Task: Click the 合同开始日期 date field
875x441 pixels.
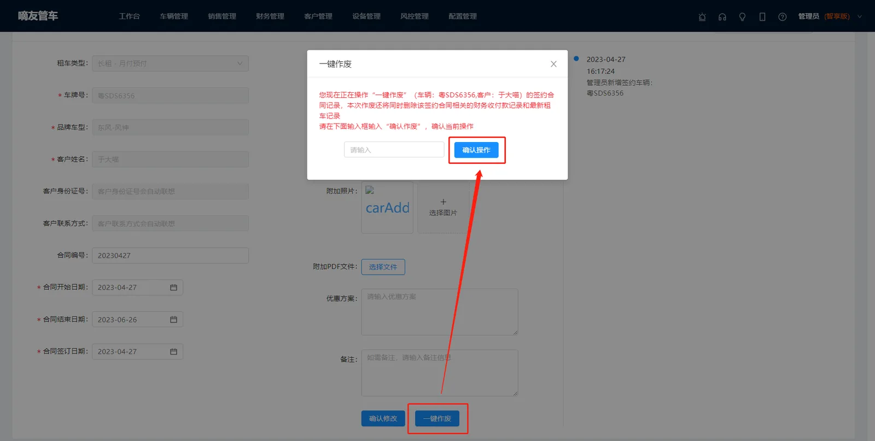Action: tap(137, 287)
